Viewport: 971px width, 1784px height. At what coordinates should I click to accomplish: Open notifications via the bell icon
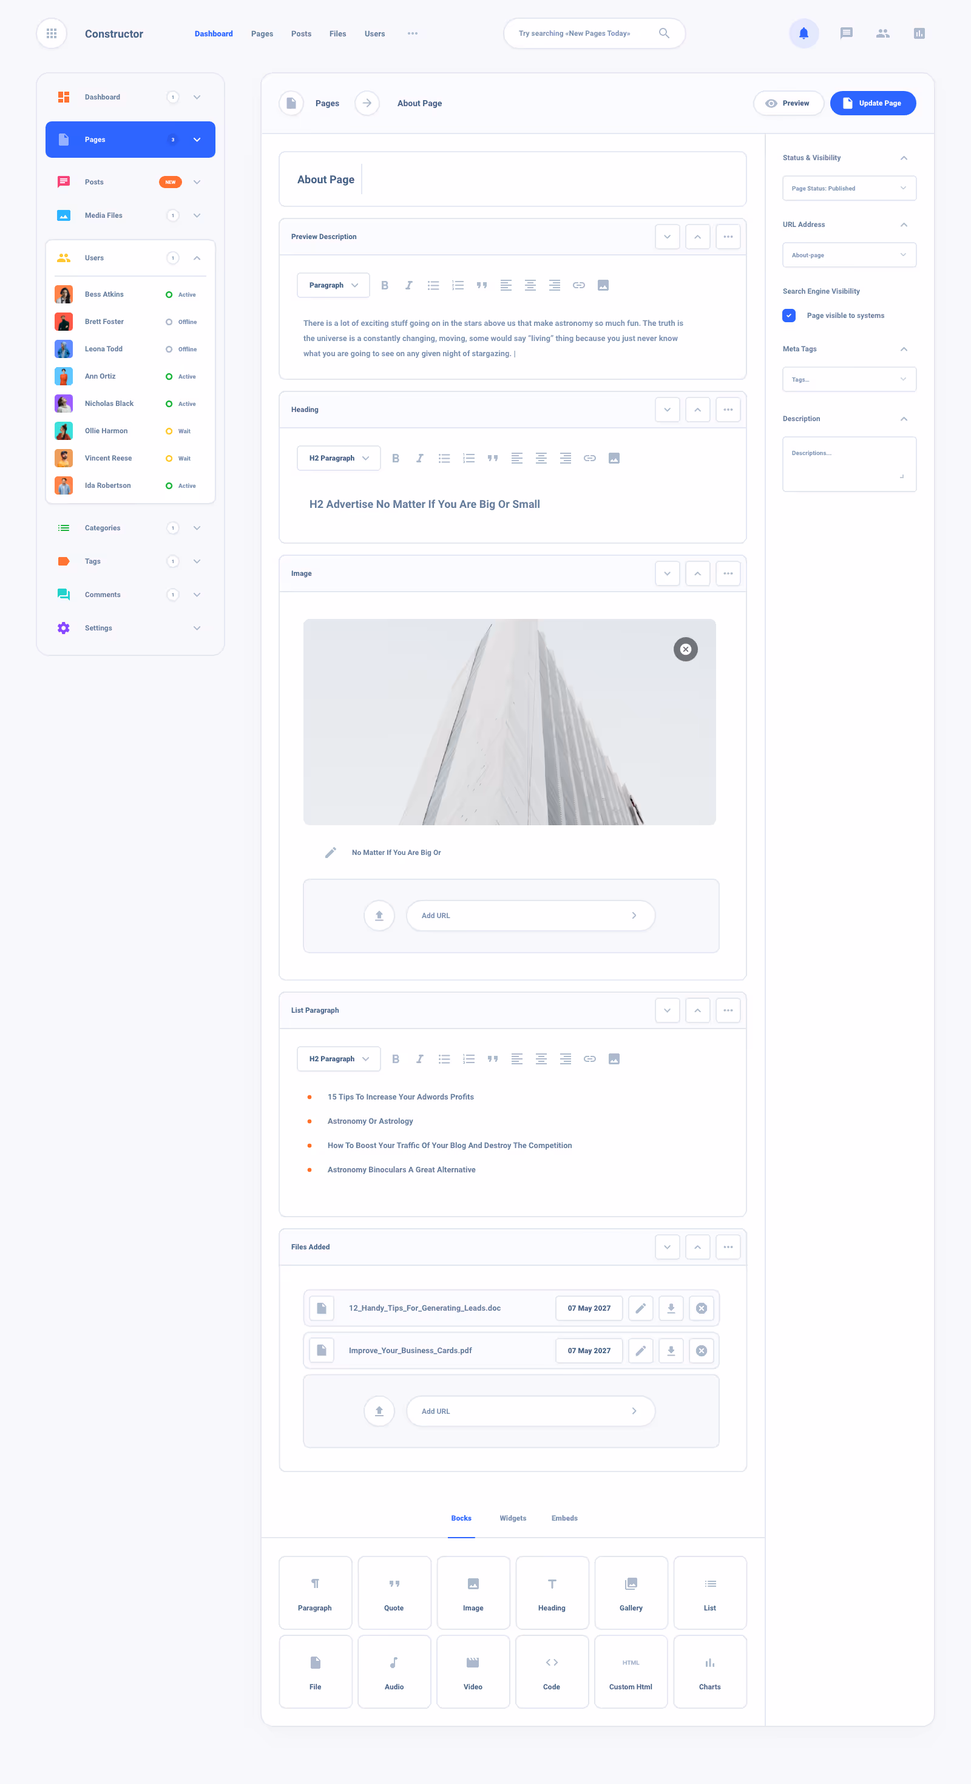pyautogui.click(x=804, y=33)
